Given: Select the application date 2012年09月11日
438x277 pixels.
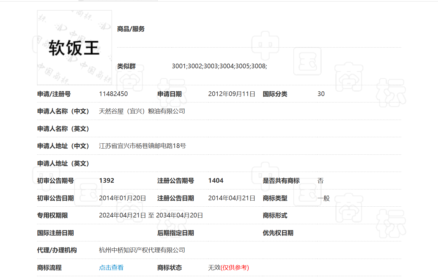Looking at the screenshot, I should click(232, 94).
